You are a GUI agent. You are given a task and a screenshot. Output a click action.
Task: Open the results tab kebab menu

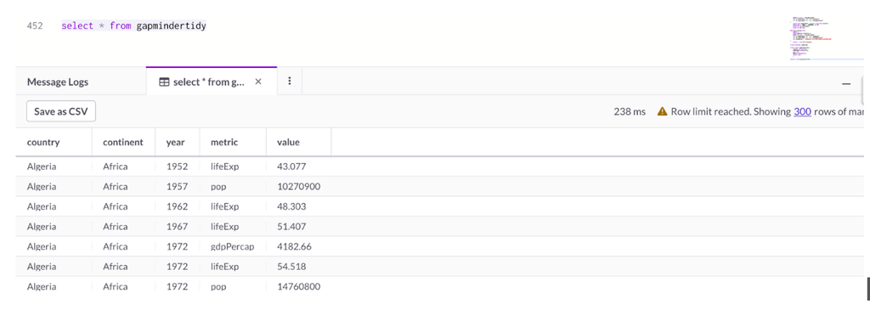click(x=289, y=81)
